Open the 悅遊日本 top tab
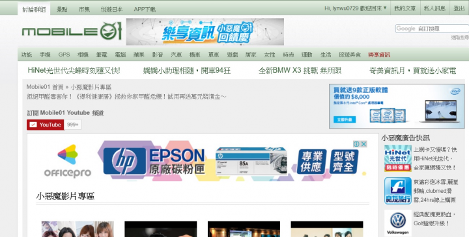 coord(111,9)
